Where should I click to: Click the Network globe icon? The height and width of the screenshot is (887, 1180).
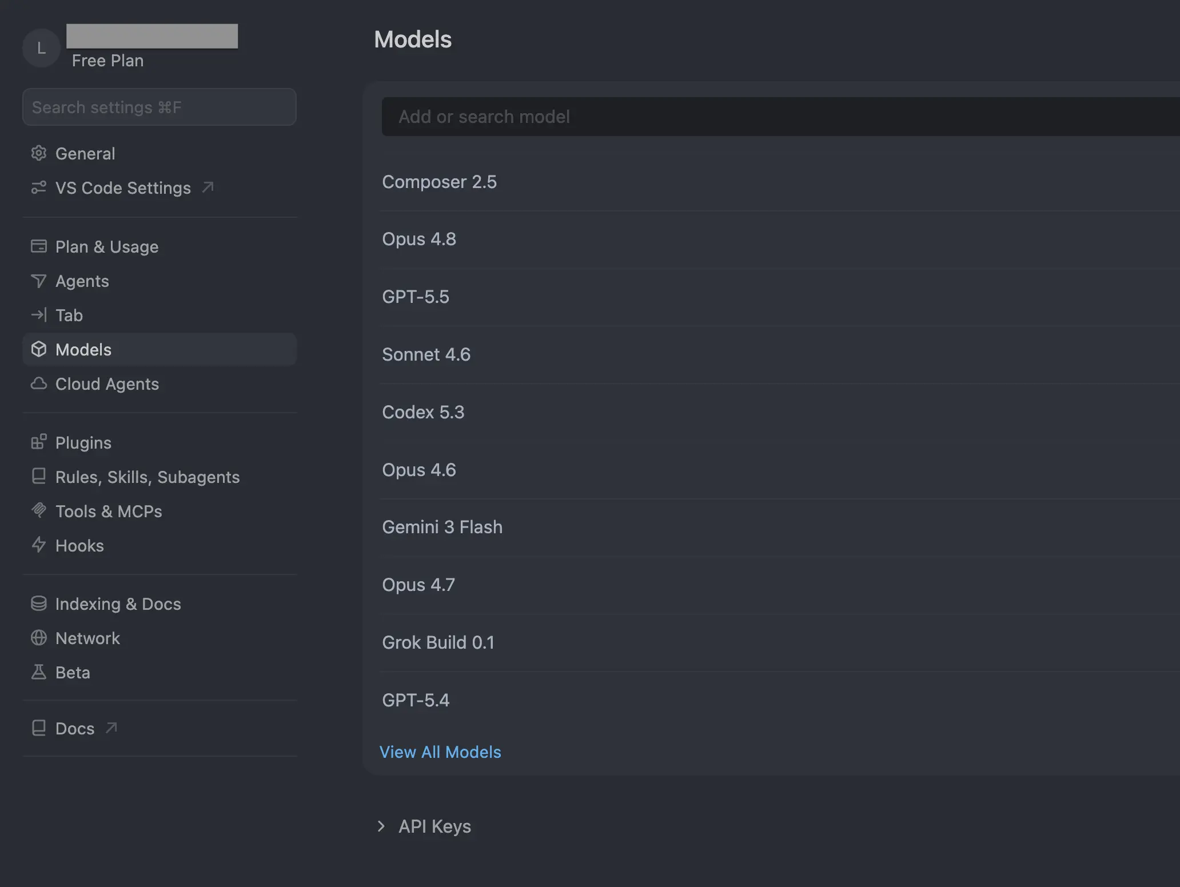click(x=38, y=638)
